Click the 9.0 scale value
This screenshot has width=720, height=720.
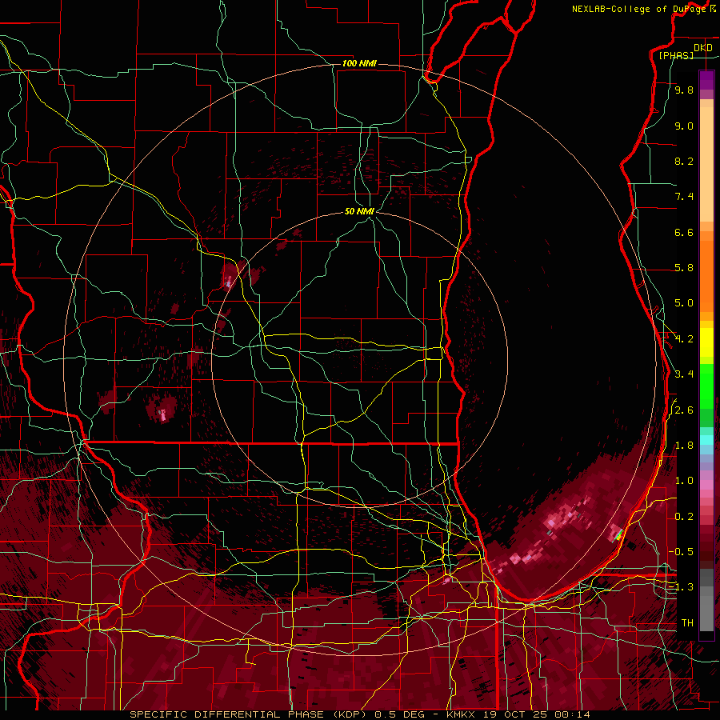pyautogui.click(x=684, y=126)
